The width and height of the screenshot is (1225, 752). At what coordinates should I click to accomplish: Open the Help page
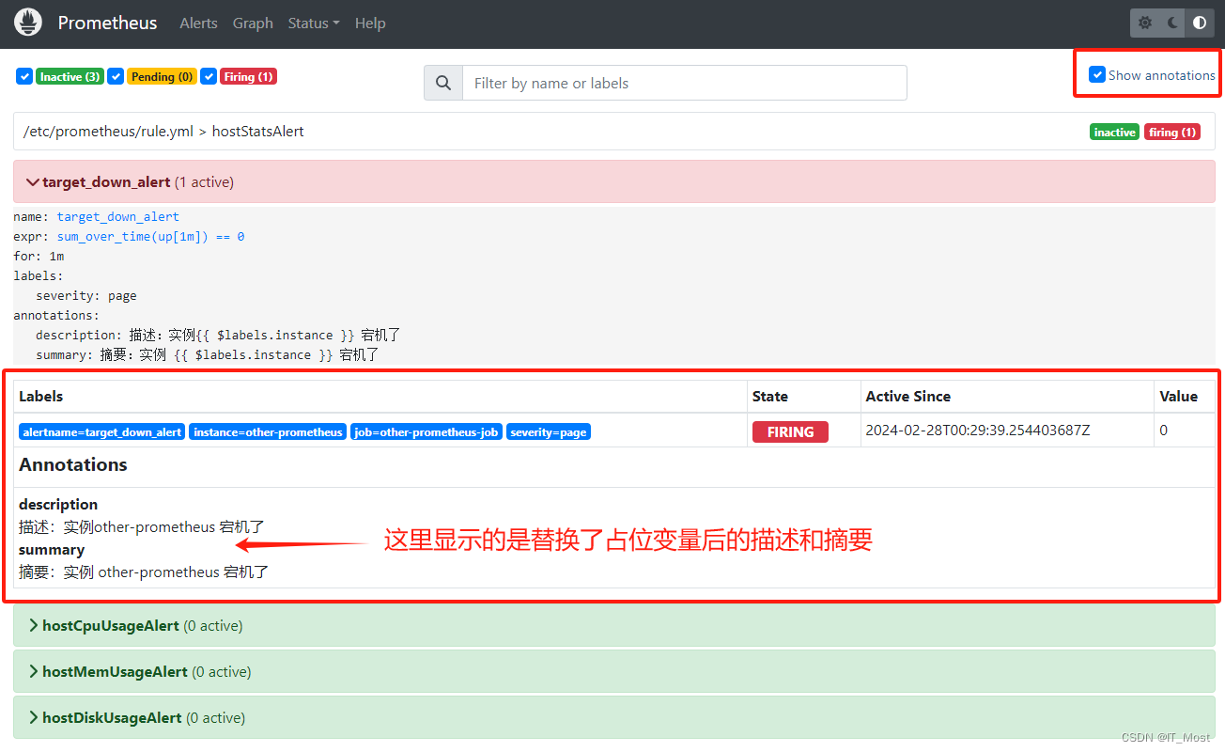click(x=370, y=23)
